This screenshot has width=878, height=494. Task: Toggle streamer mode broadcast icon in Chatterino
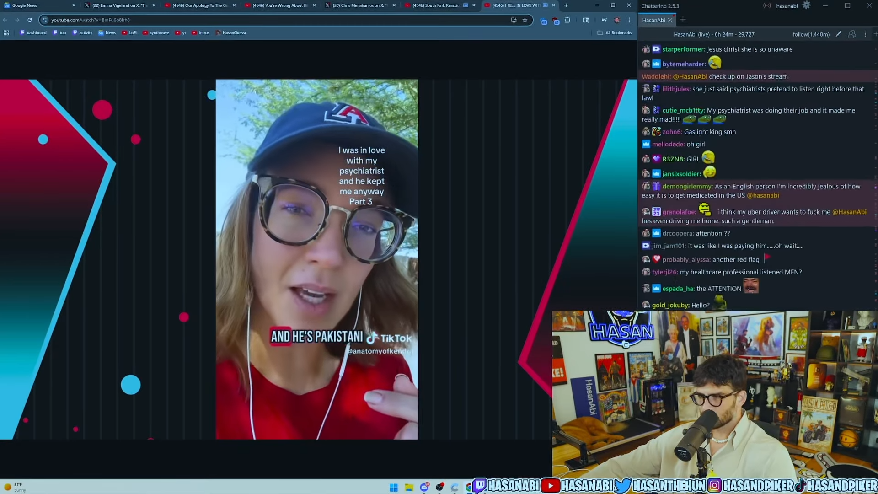point(767,6)
